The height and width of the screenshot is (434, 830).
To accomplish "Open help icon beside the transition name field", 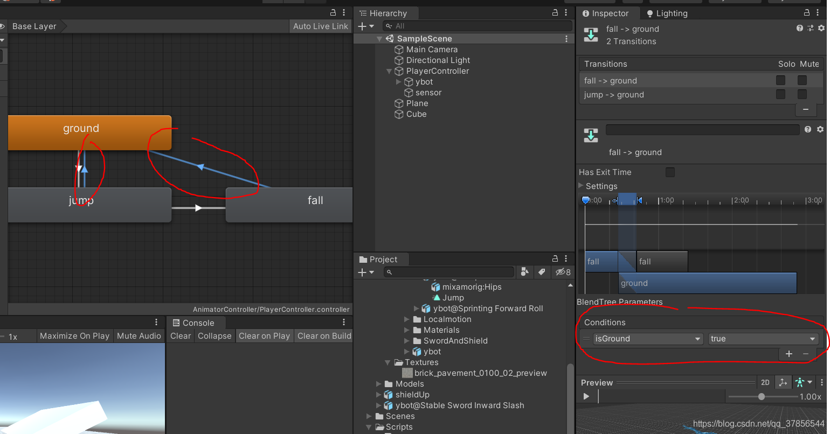I will click(x=808, y=129).
